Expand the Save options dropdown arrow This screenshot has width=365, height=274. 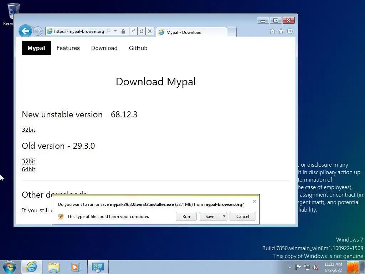pos(224,217)
